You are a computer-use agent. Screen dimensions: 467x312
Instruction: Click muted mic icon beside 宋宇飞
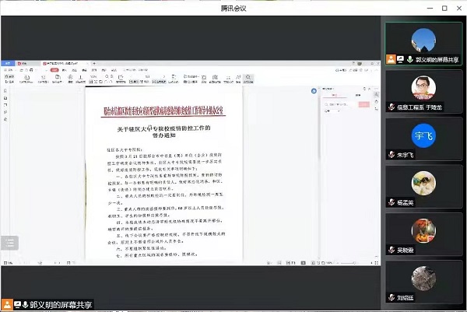[392, 155]
